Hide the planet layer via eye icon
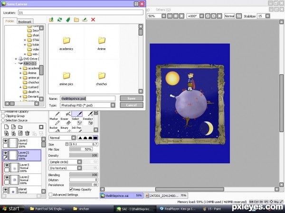Image resolution: width=285 pixels, height=213 pixels. 5,189
